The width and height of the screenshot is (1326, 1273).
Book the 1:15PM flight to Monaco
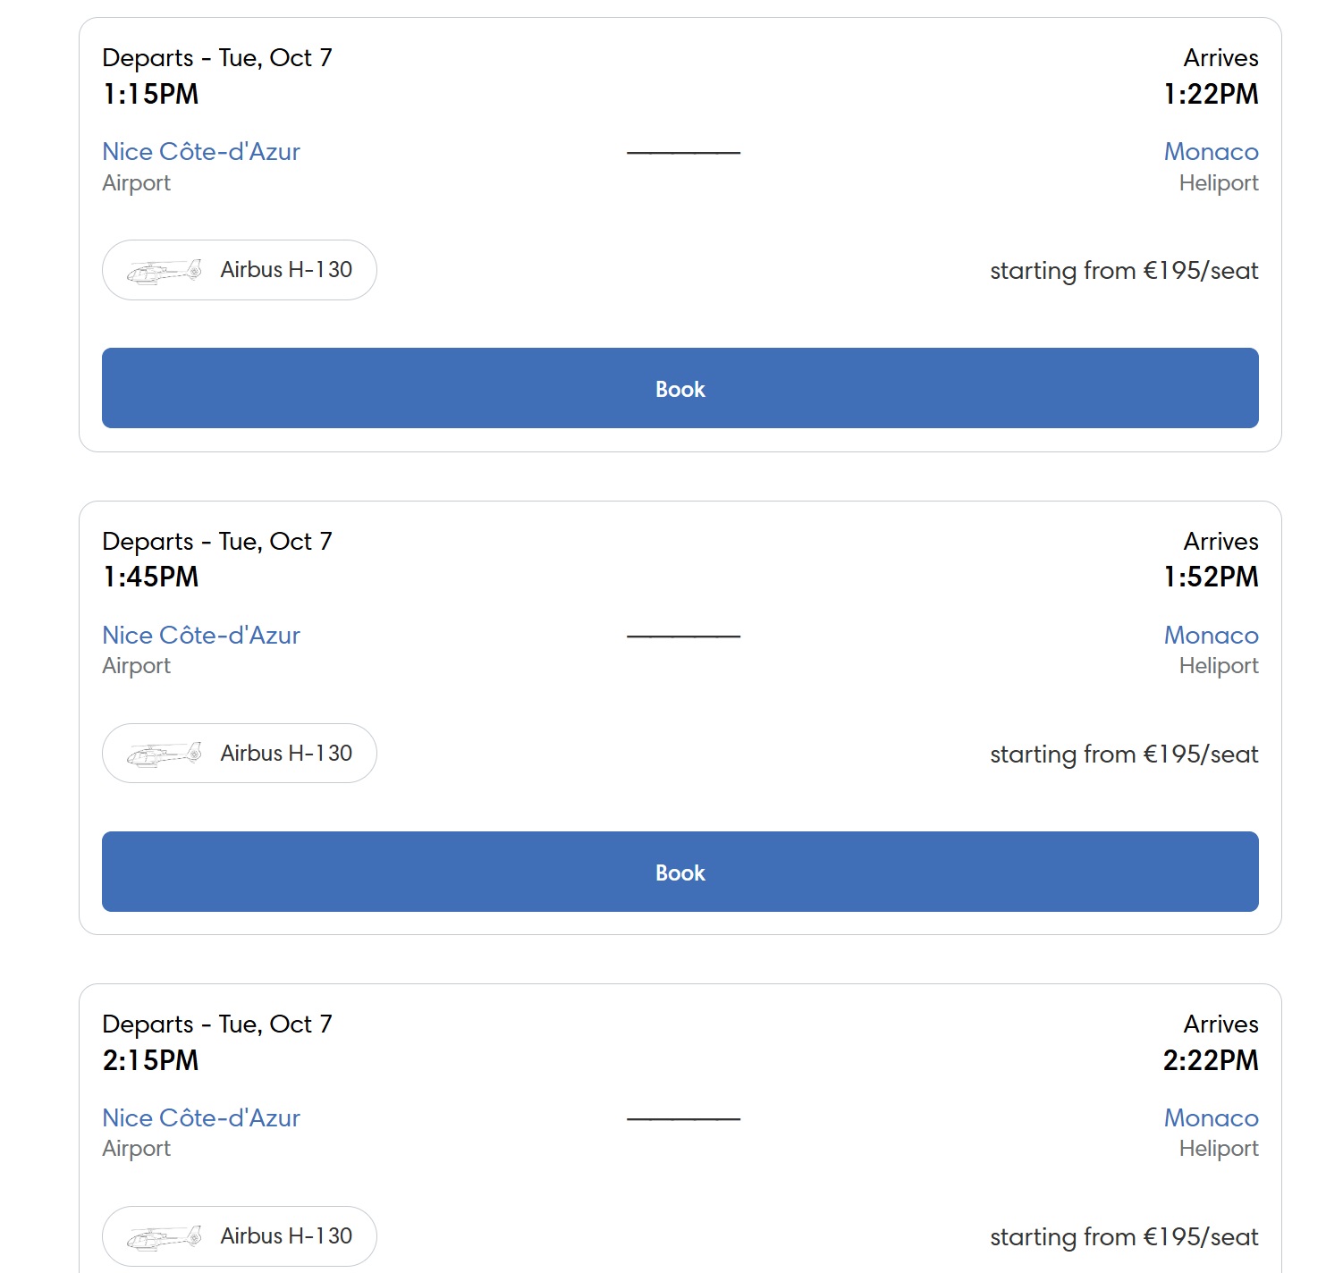(x=680, y=388)
